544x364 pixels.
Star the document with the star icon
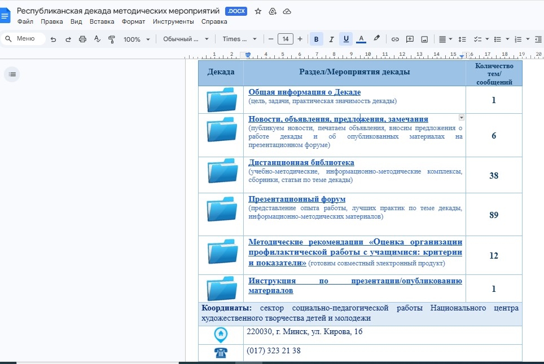(x=258, y=11)
